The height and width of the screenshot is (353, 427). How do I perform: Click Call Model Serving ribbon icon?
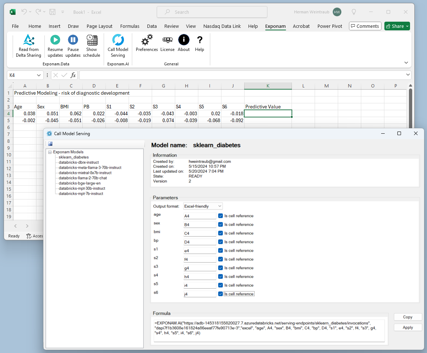pos(118,40)
